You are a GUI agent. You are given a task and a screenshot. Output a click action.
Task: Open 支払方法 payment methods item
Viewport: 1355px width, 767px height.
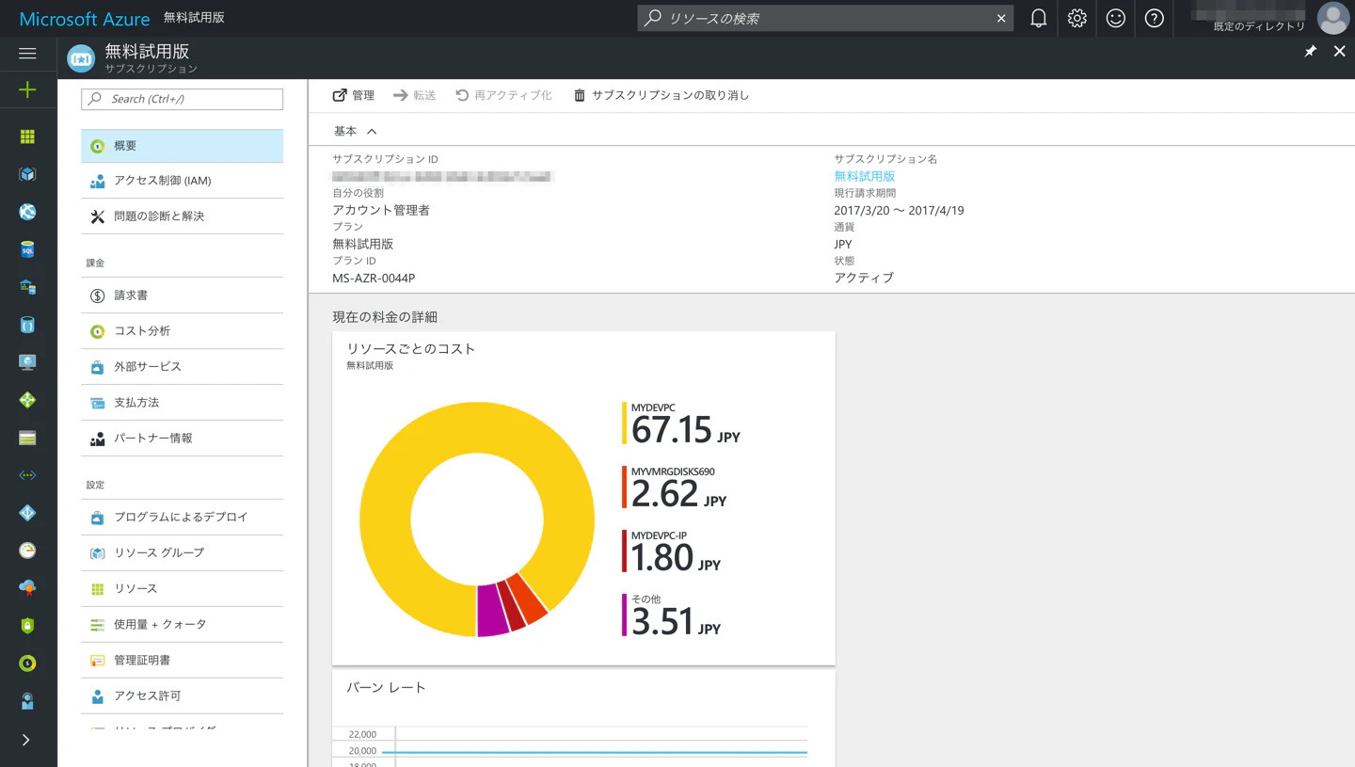tap(182, 403)
